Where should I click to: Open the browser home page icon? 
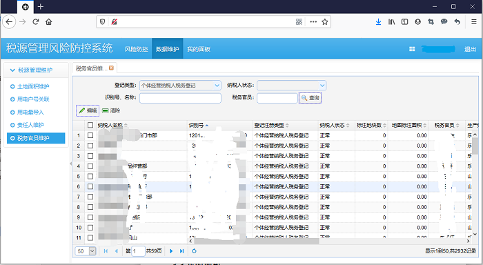click(x=49, y=22)
